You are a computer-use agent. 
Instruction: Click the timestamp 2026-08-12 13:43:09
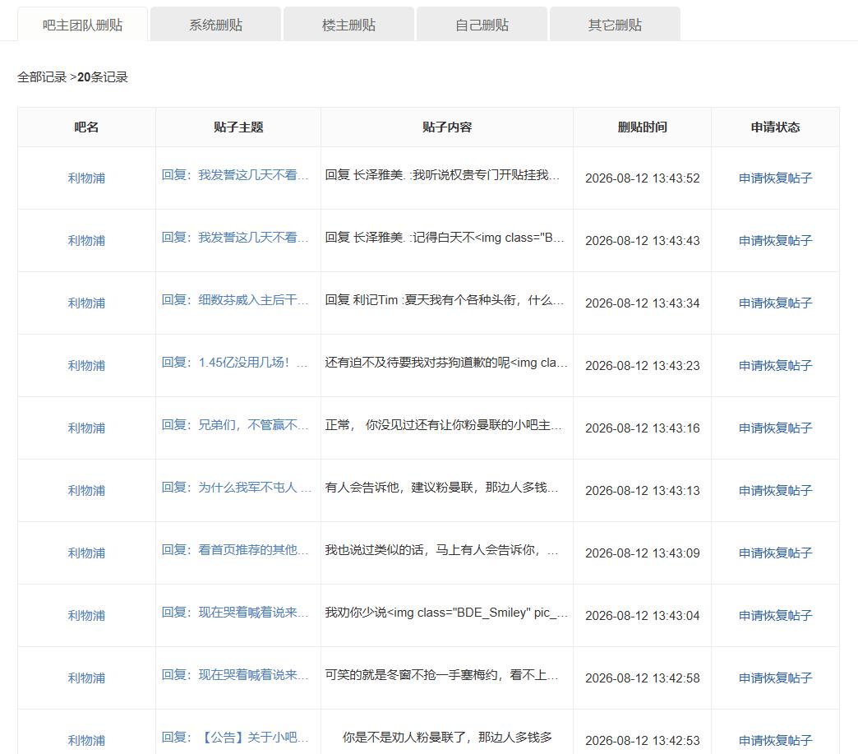(643, 553)
